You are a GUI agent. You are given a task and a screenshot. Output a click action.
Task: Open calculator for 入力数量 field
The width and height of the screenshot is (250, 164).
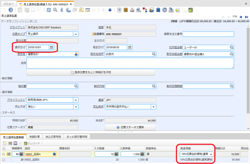pos(116,154)
